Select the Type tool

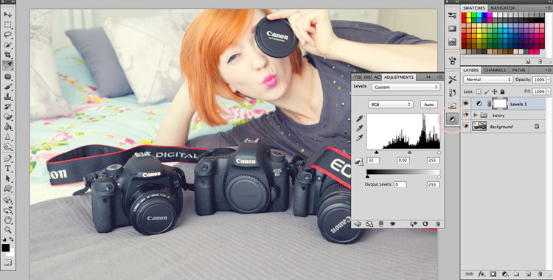click(x=7, y=168)
